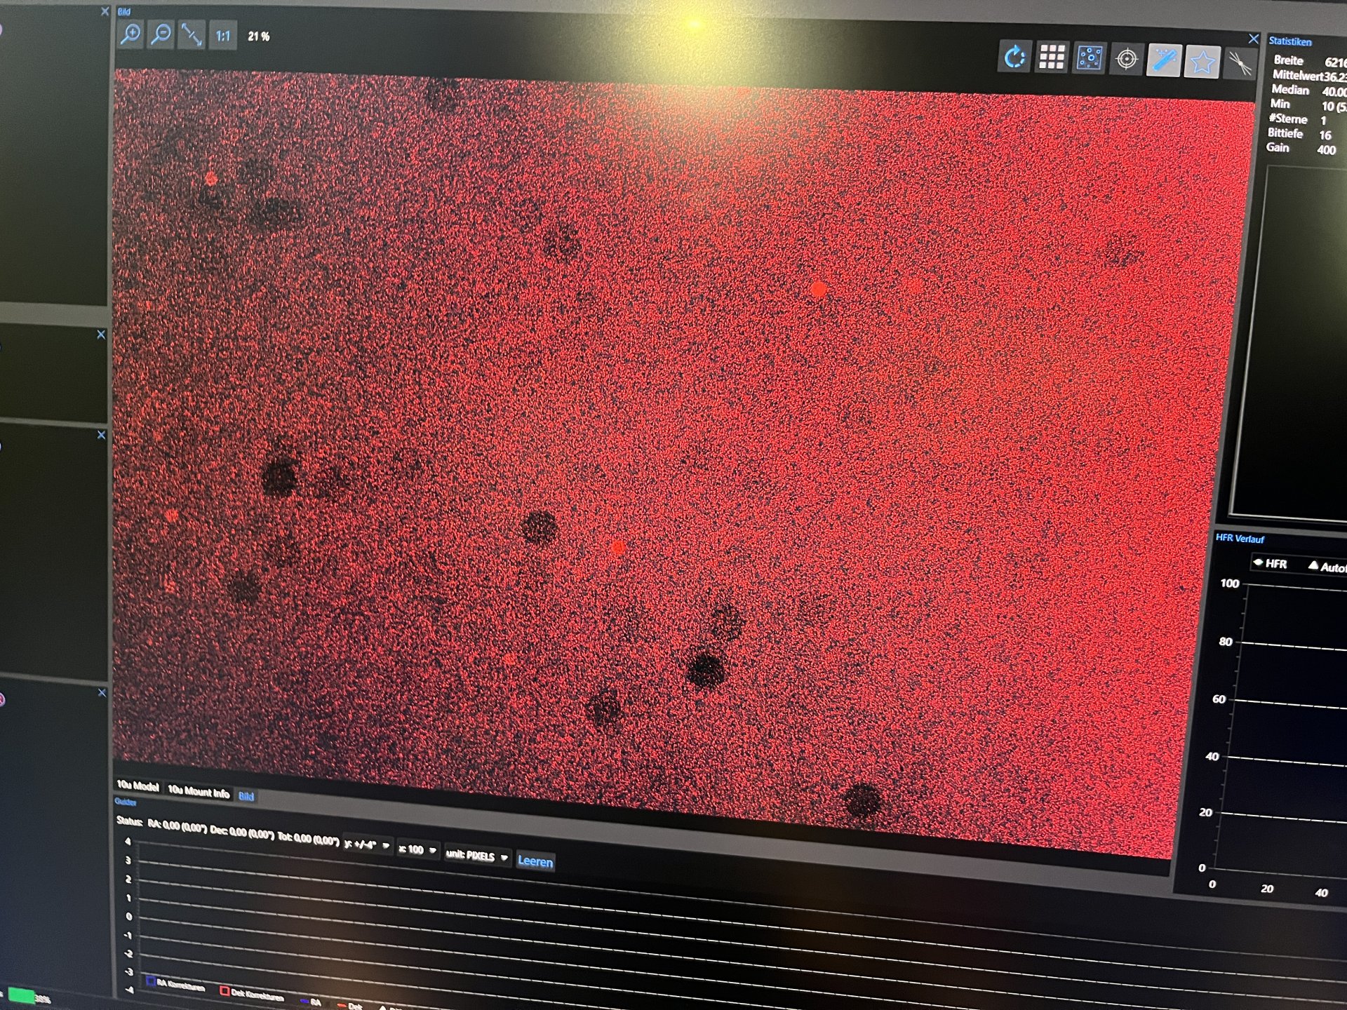Click the HFR Verlauf panel title
The height and width of the screenshot is (1010, 1347).
click(1240, 539)
